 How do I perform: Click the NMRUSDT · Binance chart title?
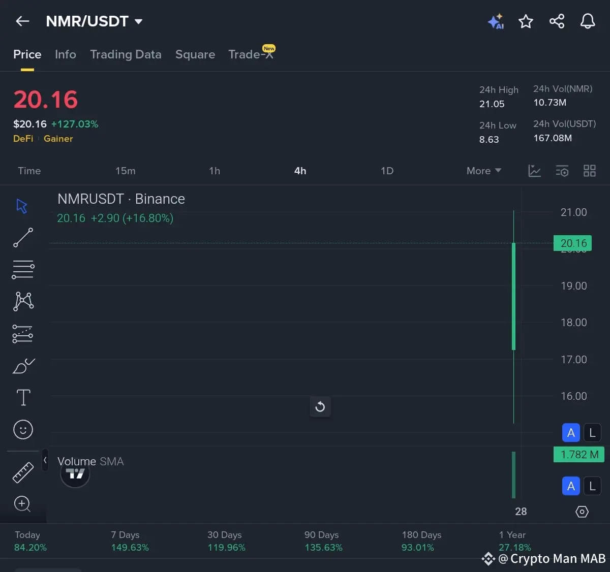121,199
